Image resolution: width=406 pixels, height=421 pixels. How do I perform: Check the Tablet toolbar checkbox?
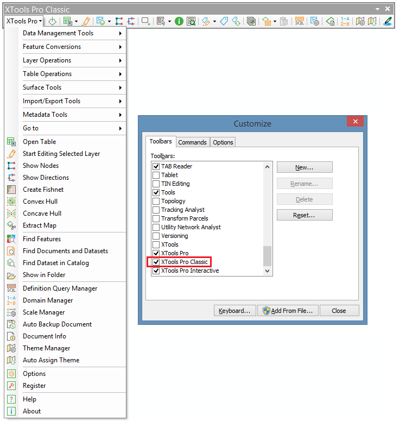(x=156, y=175)
